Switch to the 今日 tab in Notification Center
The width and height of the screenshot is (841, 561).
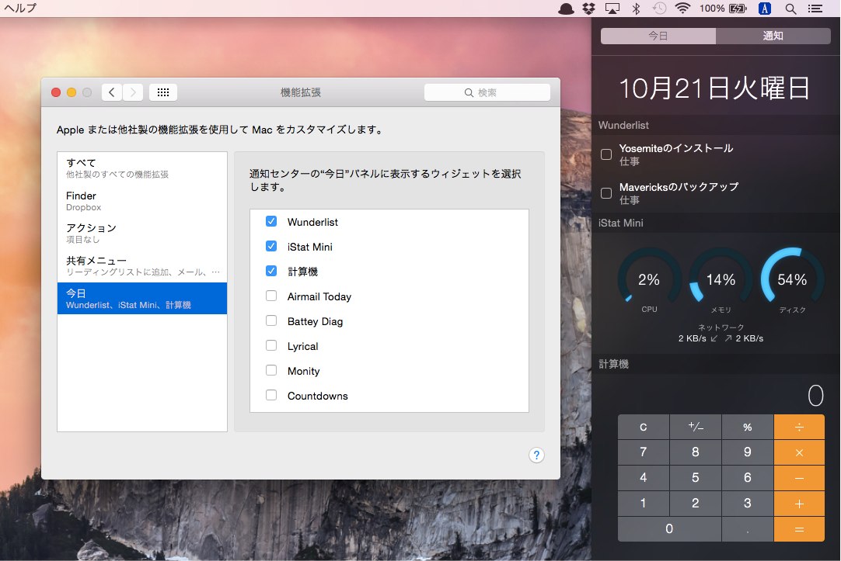click(658, 36)
